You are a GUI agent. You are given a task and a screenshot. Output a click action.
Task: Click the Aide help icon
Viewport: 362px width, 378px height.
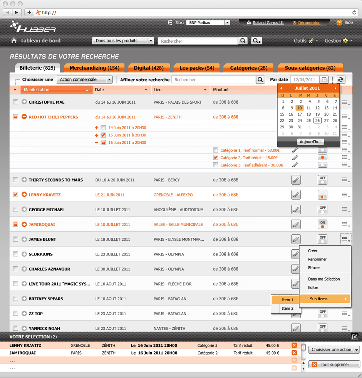339,23
